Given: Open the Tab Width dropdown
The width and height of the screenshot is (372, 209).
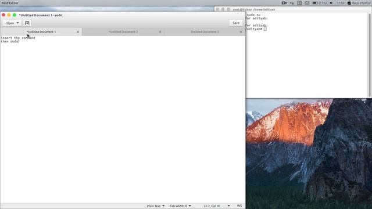Looking at the screenshot, I should coord(180,206).
